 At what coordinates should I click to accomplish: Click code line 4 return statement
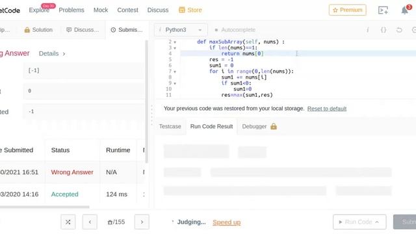tap(242, 53)
